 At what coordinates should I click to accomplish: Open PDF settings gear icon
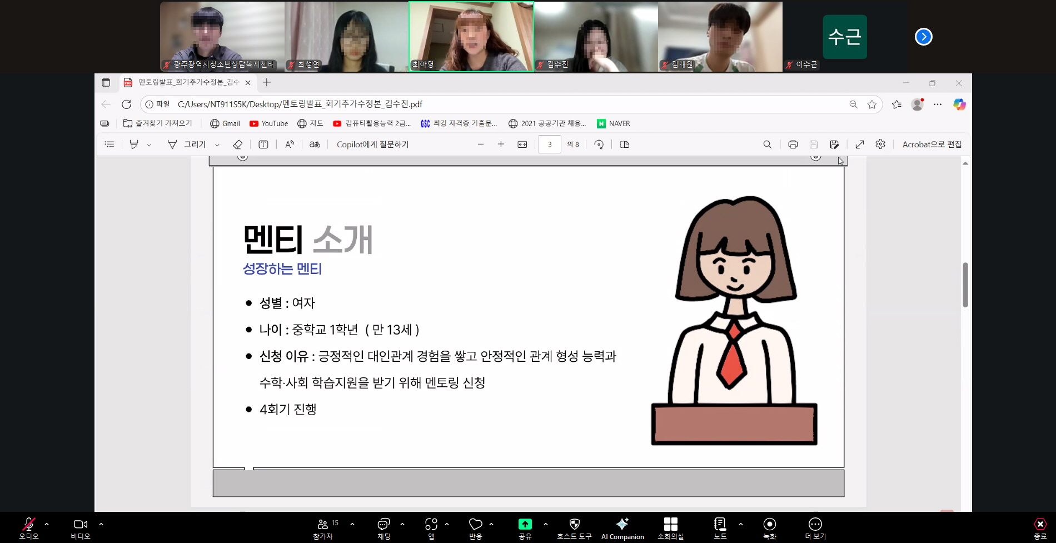880,145
